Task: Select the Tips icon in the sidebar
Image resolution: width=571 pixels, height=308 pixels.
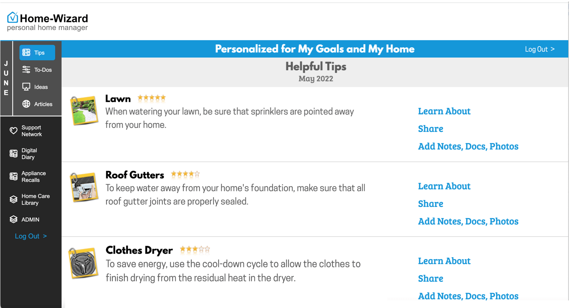Action: tap(27, 52)
